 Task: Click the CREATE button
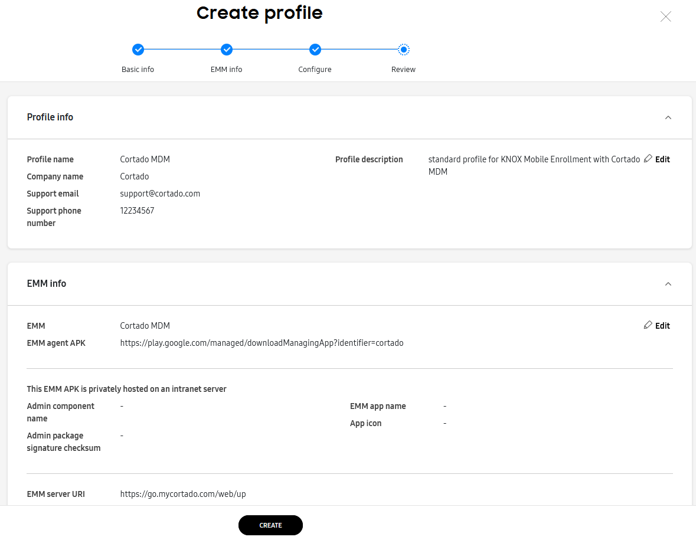270,525
